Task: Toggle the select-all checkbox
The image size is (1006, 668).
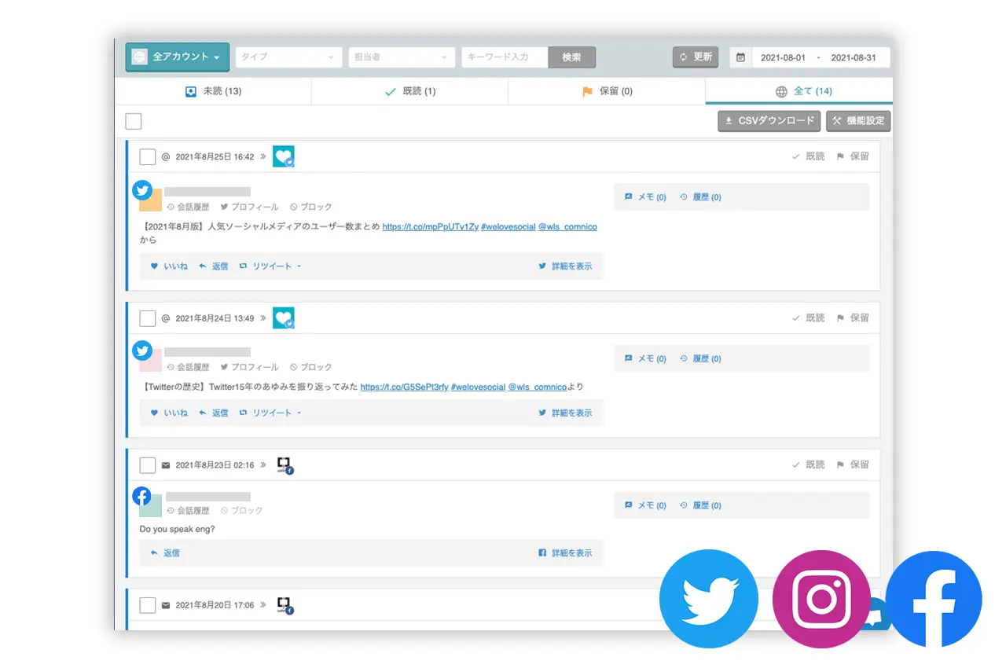Action: pos(134,121)
